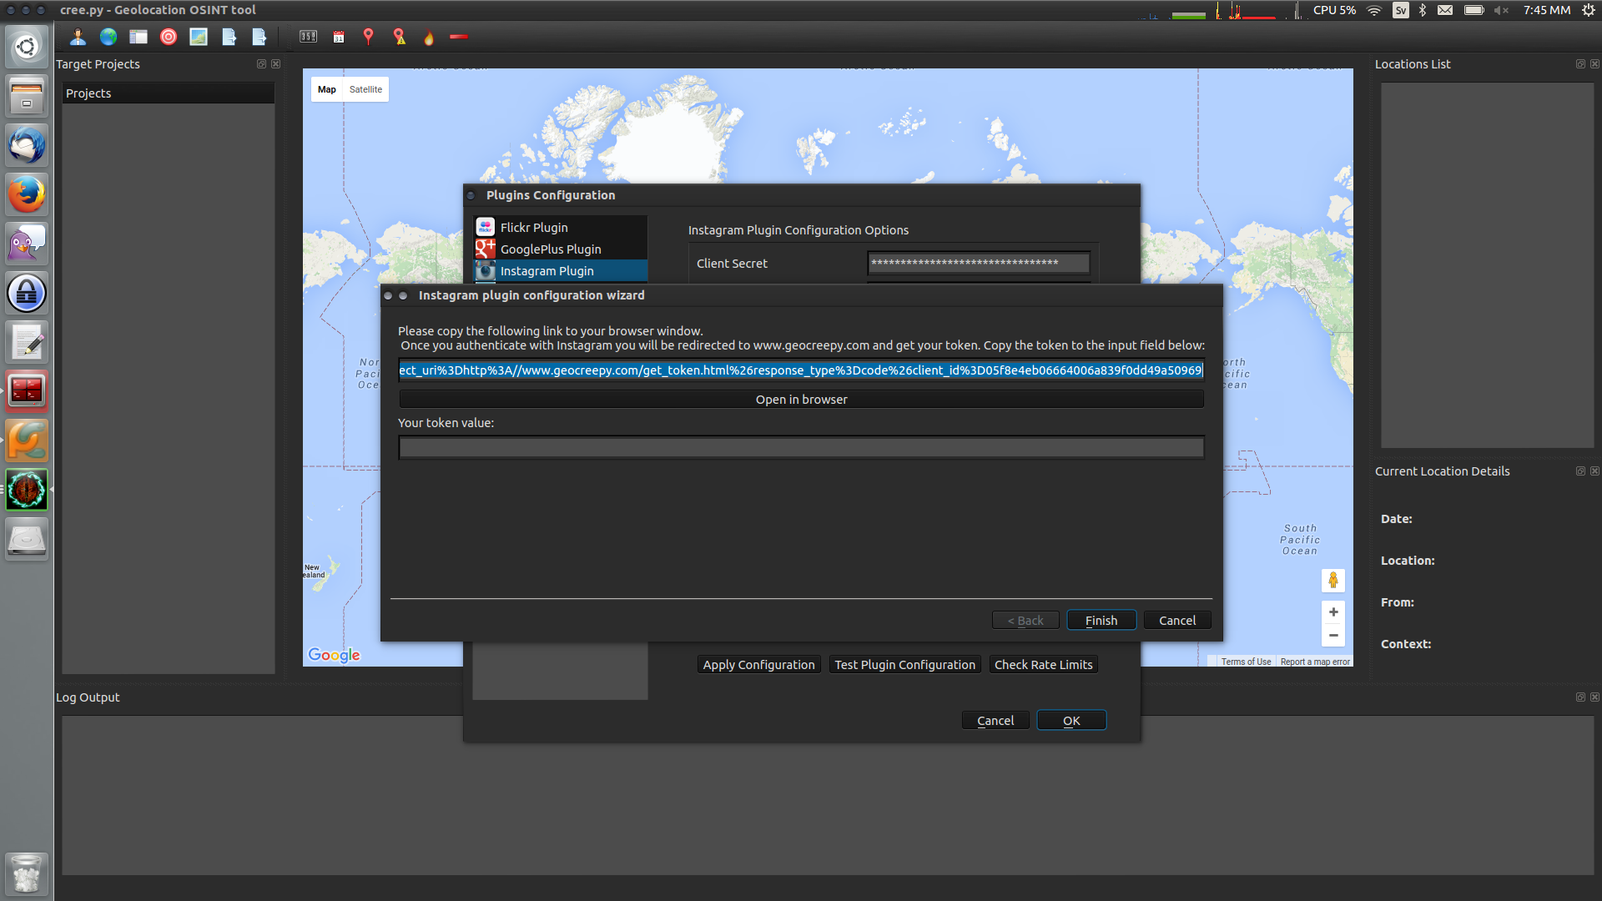Zoom out the map with minus button

coord(1333,636)
